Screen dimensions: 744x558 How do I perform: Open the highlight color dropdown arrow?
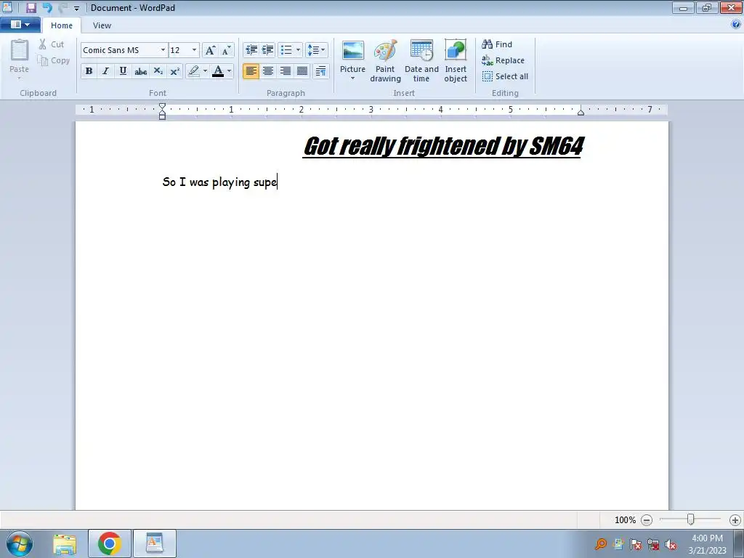coord(205,71)
